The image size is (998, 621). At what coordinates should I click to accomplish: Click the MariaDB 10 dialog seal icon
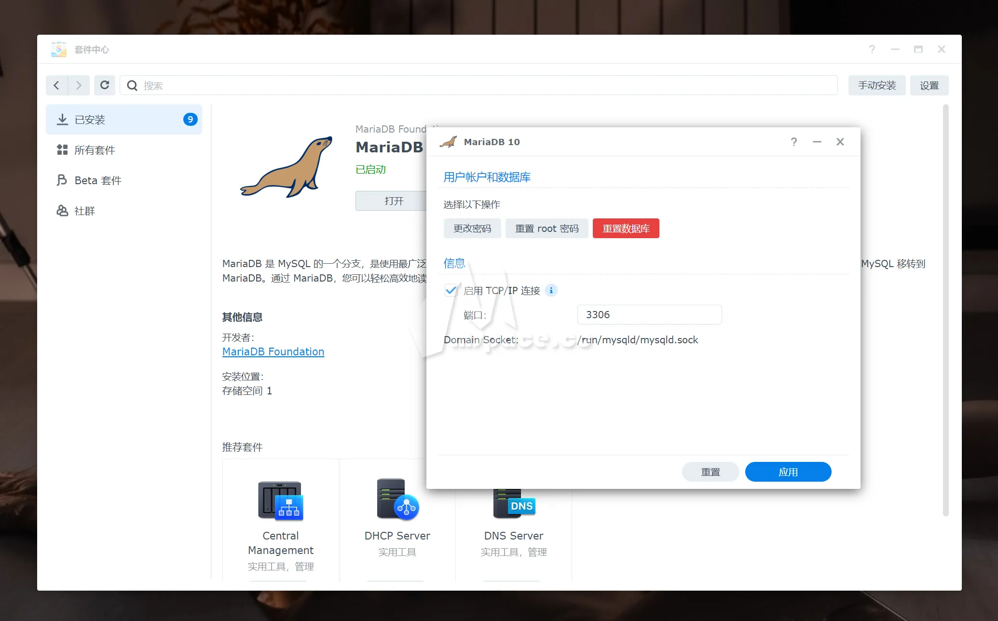pyautogui.click(x=448, y=142)
